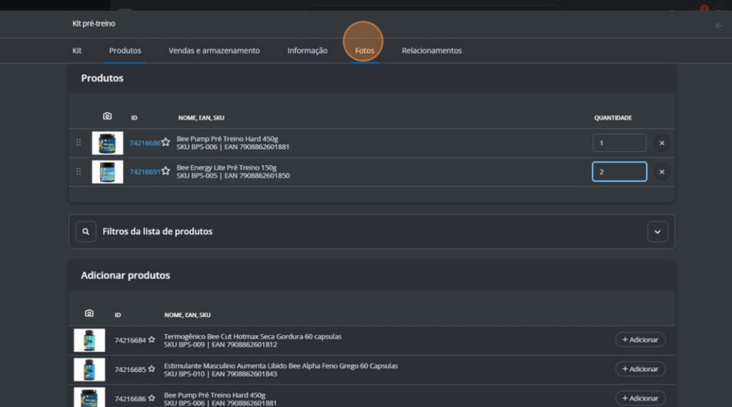Open the Fotos tab
Screen dimensions: 732x407
(x=365, y=51)
